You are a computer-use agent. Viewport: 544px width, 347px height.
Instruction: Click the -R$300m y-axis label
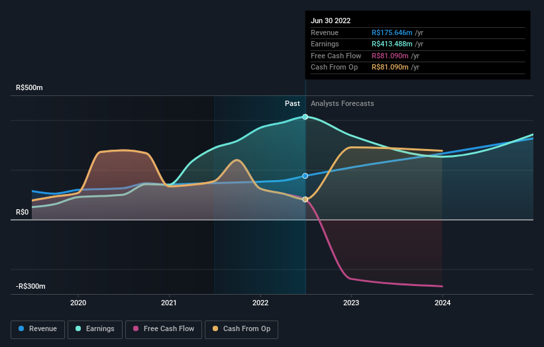click(x=30, y=286)
